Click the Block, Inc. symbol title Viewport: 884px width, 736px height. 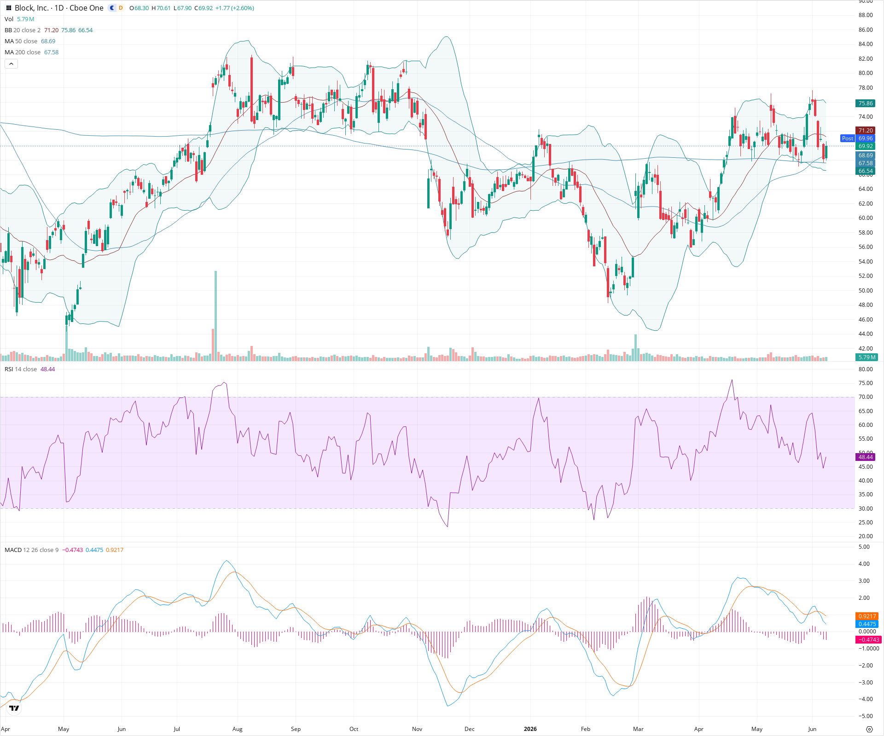point(31,8)
